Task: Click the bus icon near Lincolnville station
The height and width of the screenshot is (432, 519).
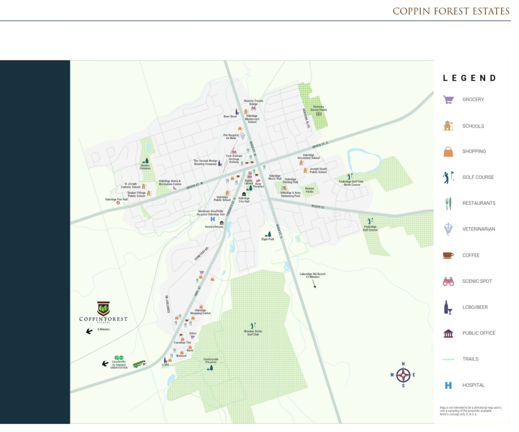Action: (x=139, y=364)
